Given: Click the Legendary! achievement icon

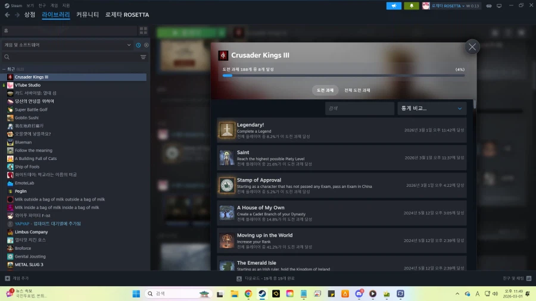Looking at the screenshot, I should click(x=227, y=130).
